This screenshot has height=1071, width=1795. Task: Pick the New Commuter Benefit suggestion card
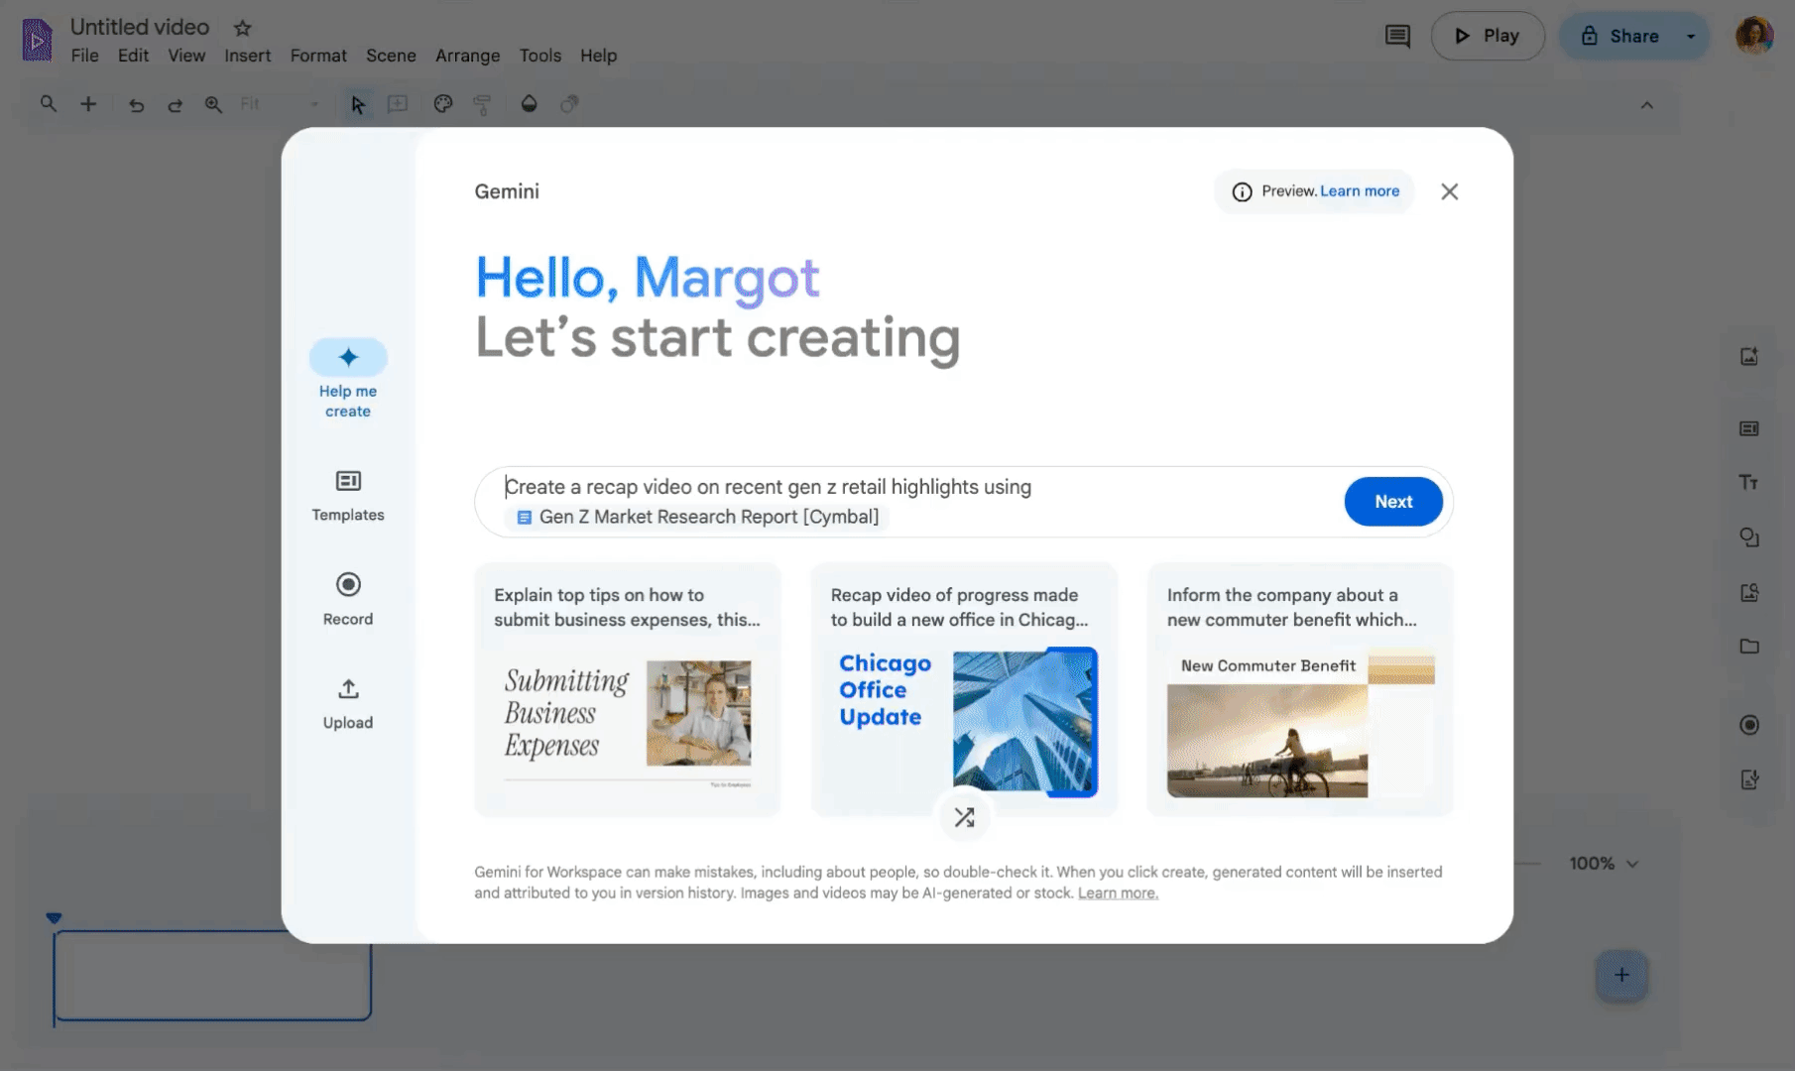tap(1300, 689)
